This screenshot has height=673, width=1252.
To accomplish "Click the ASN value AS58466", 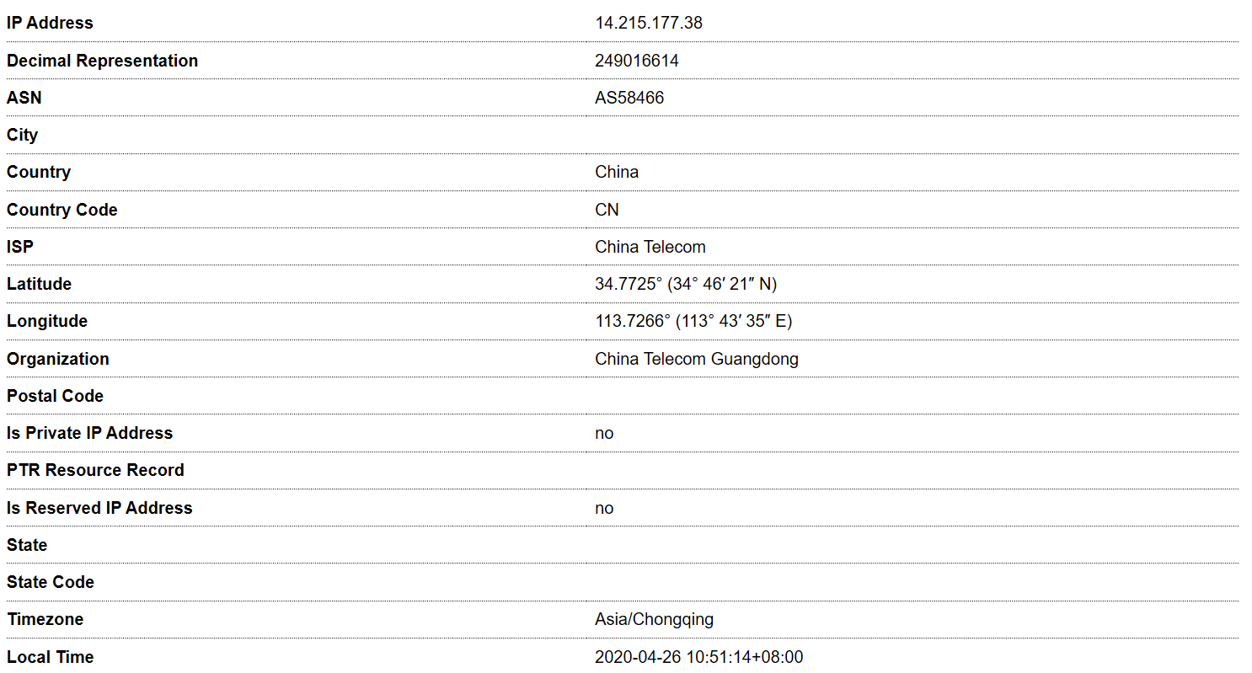I will click(x=629, y=98).
